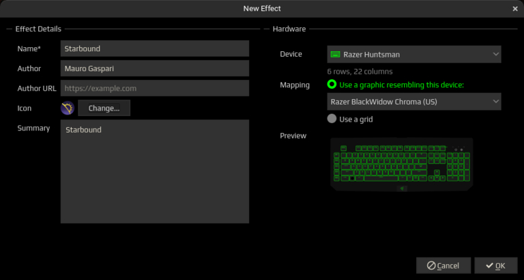Open the Razer BlackWidow Chroma (US) graphic dropdown
The image size is (524, 280).
point(414,101)
